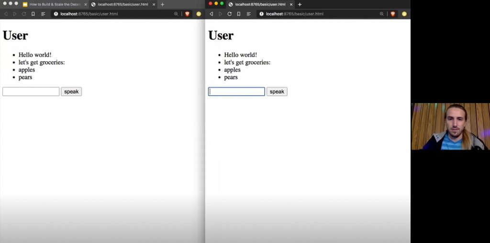Open Brave shields icon in left browser window
The width and height of the screenshot is (490, 243).
click(187, 14)
